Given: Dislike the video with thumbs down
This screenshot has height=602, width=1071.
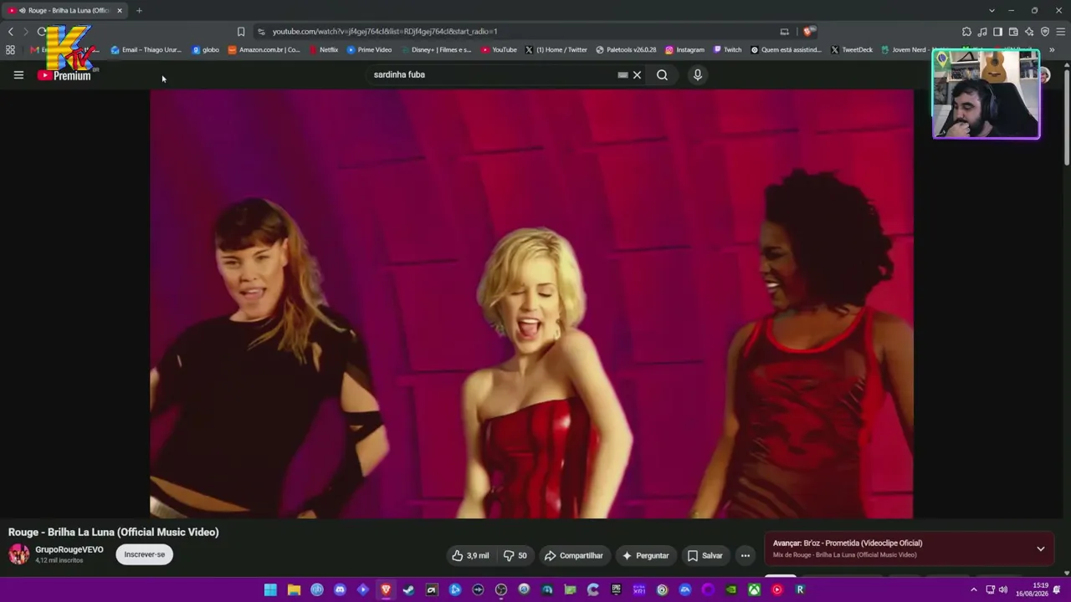Looking at the screenshot, I should [x=515, y=555].
